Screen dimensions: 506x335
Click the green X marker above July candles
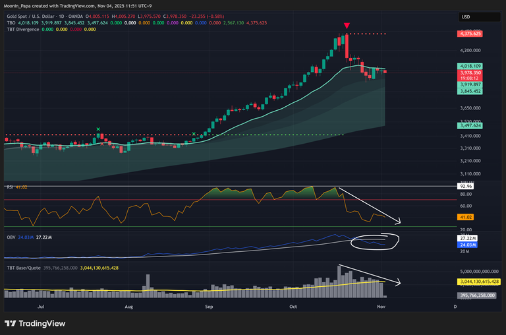pyautogui.click(x=98, y=129)
